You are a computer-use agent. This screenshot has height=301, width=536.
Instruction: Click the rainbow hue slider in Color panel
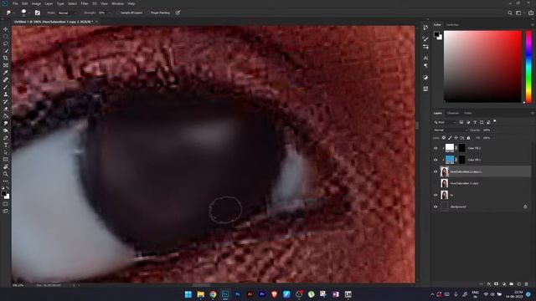pyautogui.click(x=528, y=67)
